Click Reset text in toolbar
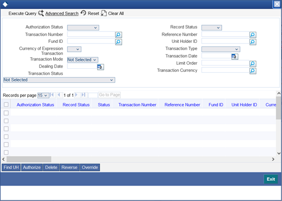 [x=93, y=13]
